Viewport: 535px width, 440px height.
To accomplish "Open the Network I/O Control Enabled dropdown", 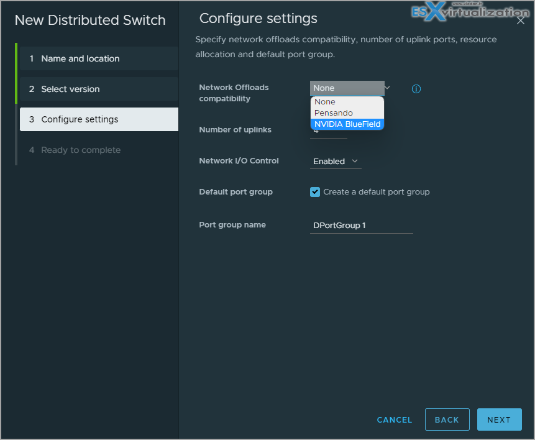I will (x=336, y=162).
